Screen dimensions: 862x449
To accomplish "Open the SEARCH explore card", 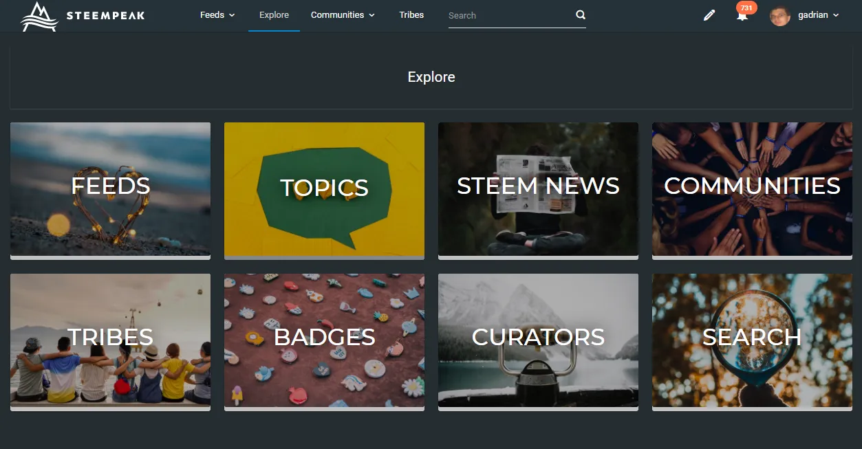I will click(752, 342).
